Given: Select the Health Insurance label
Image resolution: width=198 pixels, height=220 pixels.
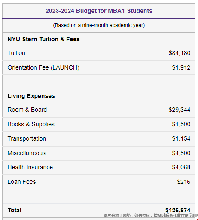Looking at the screenshot, I should (x=30, y=167).
